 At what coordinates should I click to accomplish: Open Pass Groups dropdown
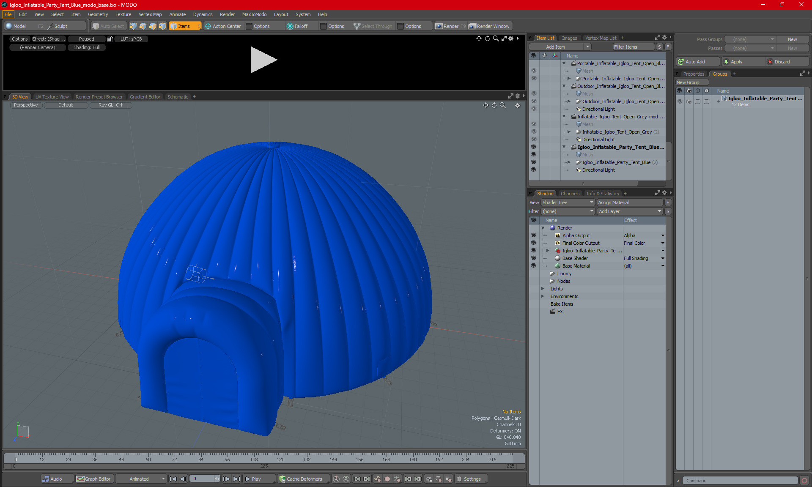click(750, 39)
